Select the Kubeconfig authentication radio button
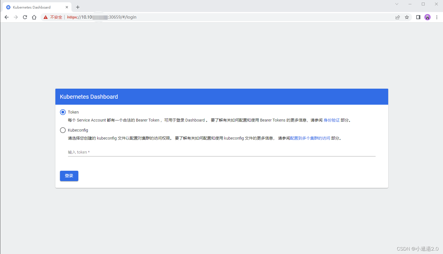This screenshot has width=443, height=254. (63, 130)
